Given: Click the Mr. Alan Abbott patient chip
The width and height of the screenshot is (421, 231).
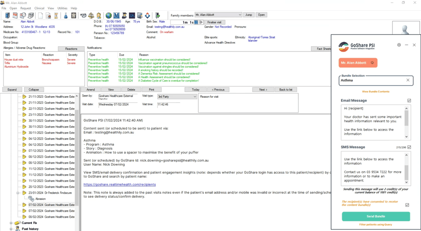Looking at the screenshot, I should pyautogui.click(x=358, y=62).
